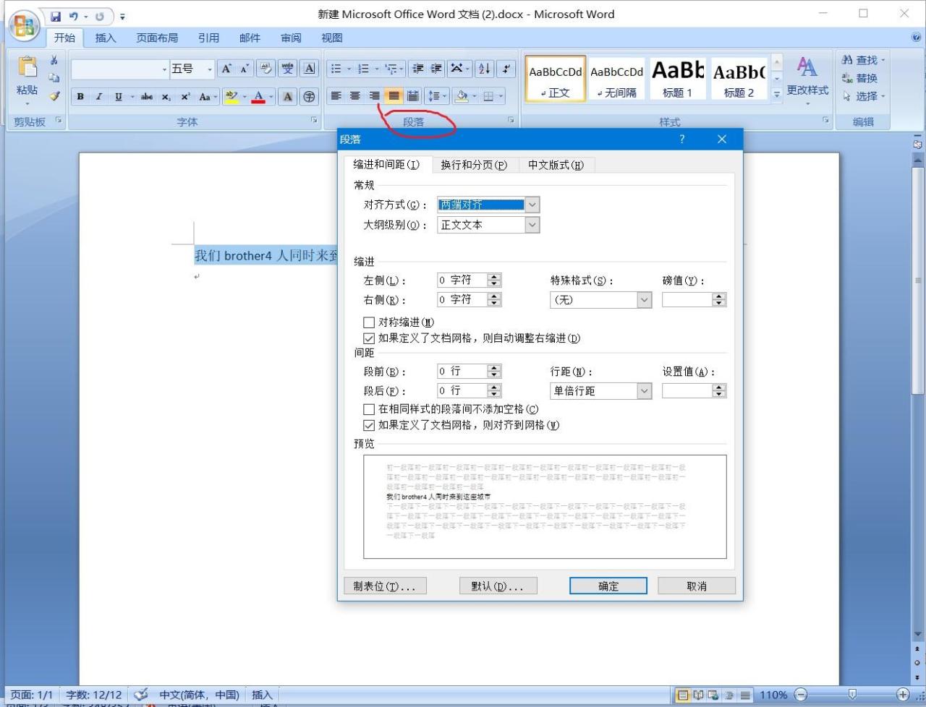
Task: Uncheck 如果定义了文档网格，则对齐到网格
Action: [369, 425]
